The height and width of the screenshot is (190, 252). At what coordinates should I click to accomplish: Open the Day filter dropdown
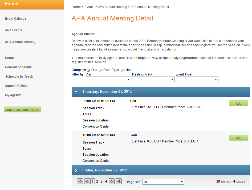pos(108,79)
